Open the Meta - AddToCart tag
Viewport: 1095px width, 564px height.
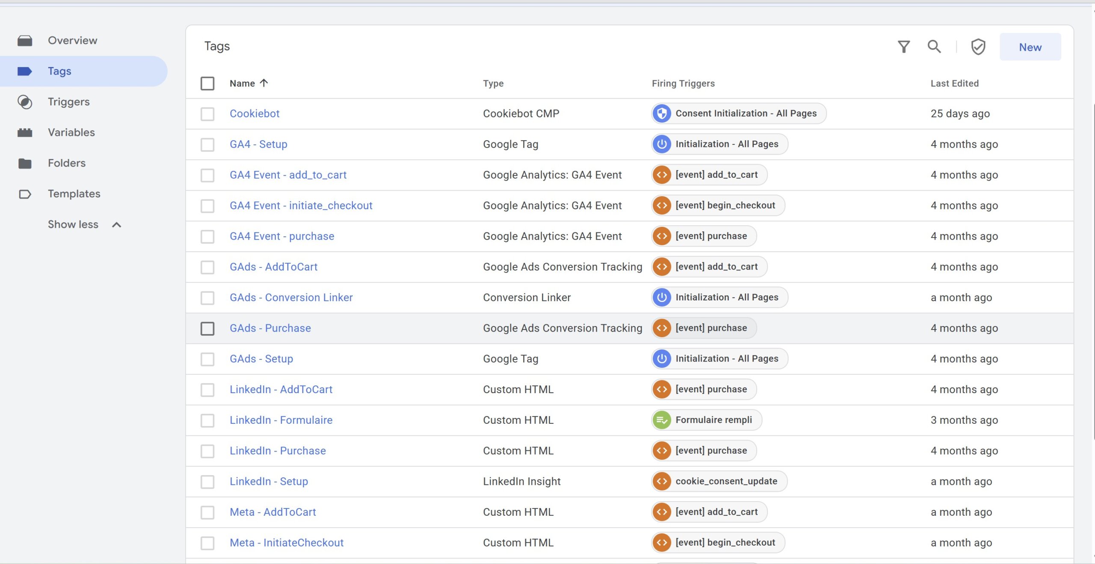pyautogui.click(x=273, y=512)
